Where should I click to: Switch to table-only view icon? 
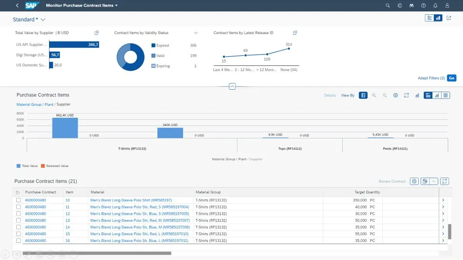coord(446,95)
